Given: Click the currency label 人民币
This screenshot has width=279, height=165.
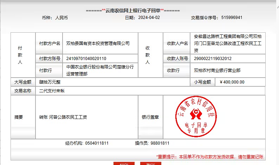Looking at the screenshot, I should (61, 17).
